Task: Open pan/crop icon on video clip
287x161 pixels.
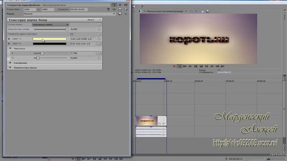Action: coord(159,123)
